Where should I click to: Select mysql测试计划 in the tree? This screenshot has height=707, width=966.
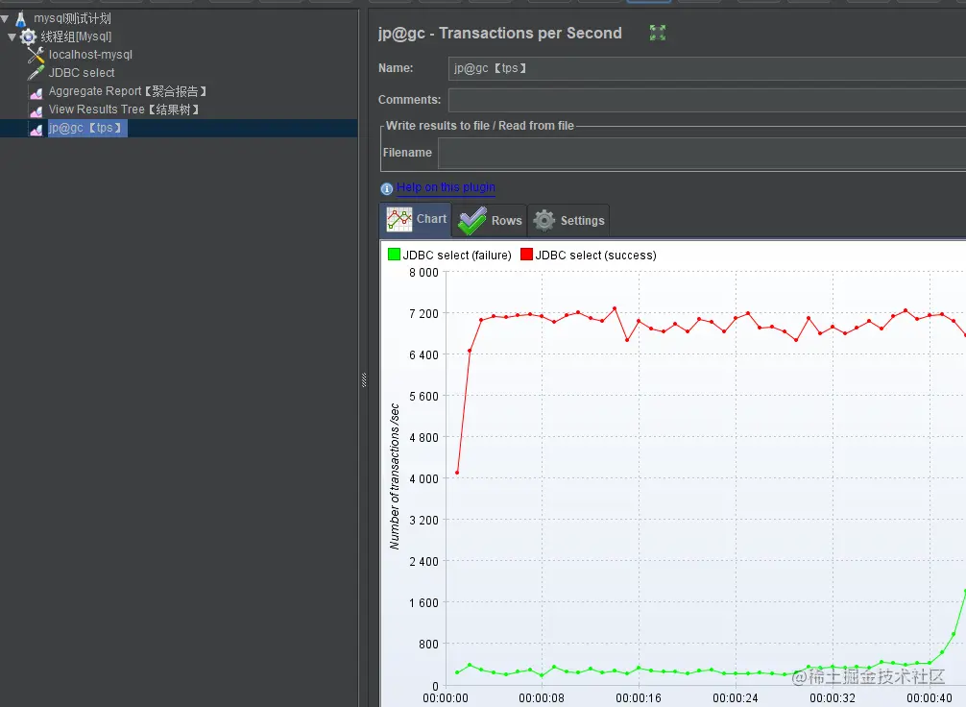pyautogui.click(x=72, y=18)
